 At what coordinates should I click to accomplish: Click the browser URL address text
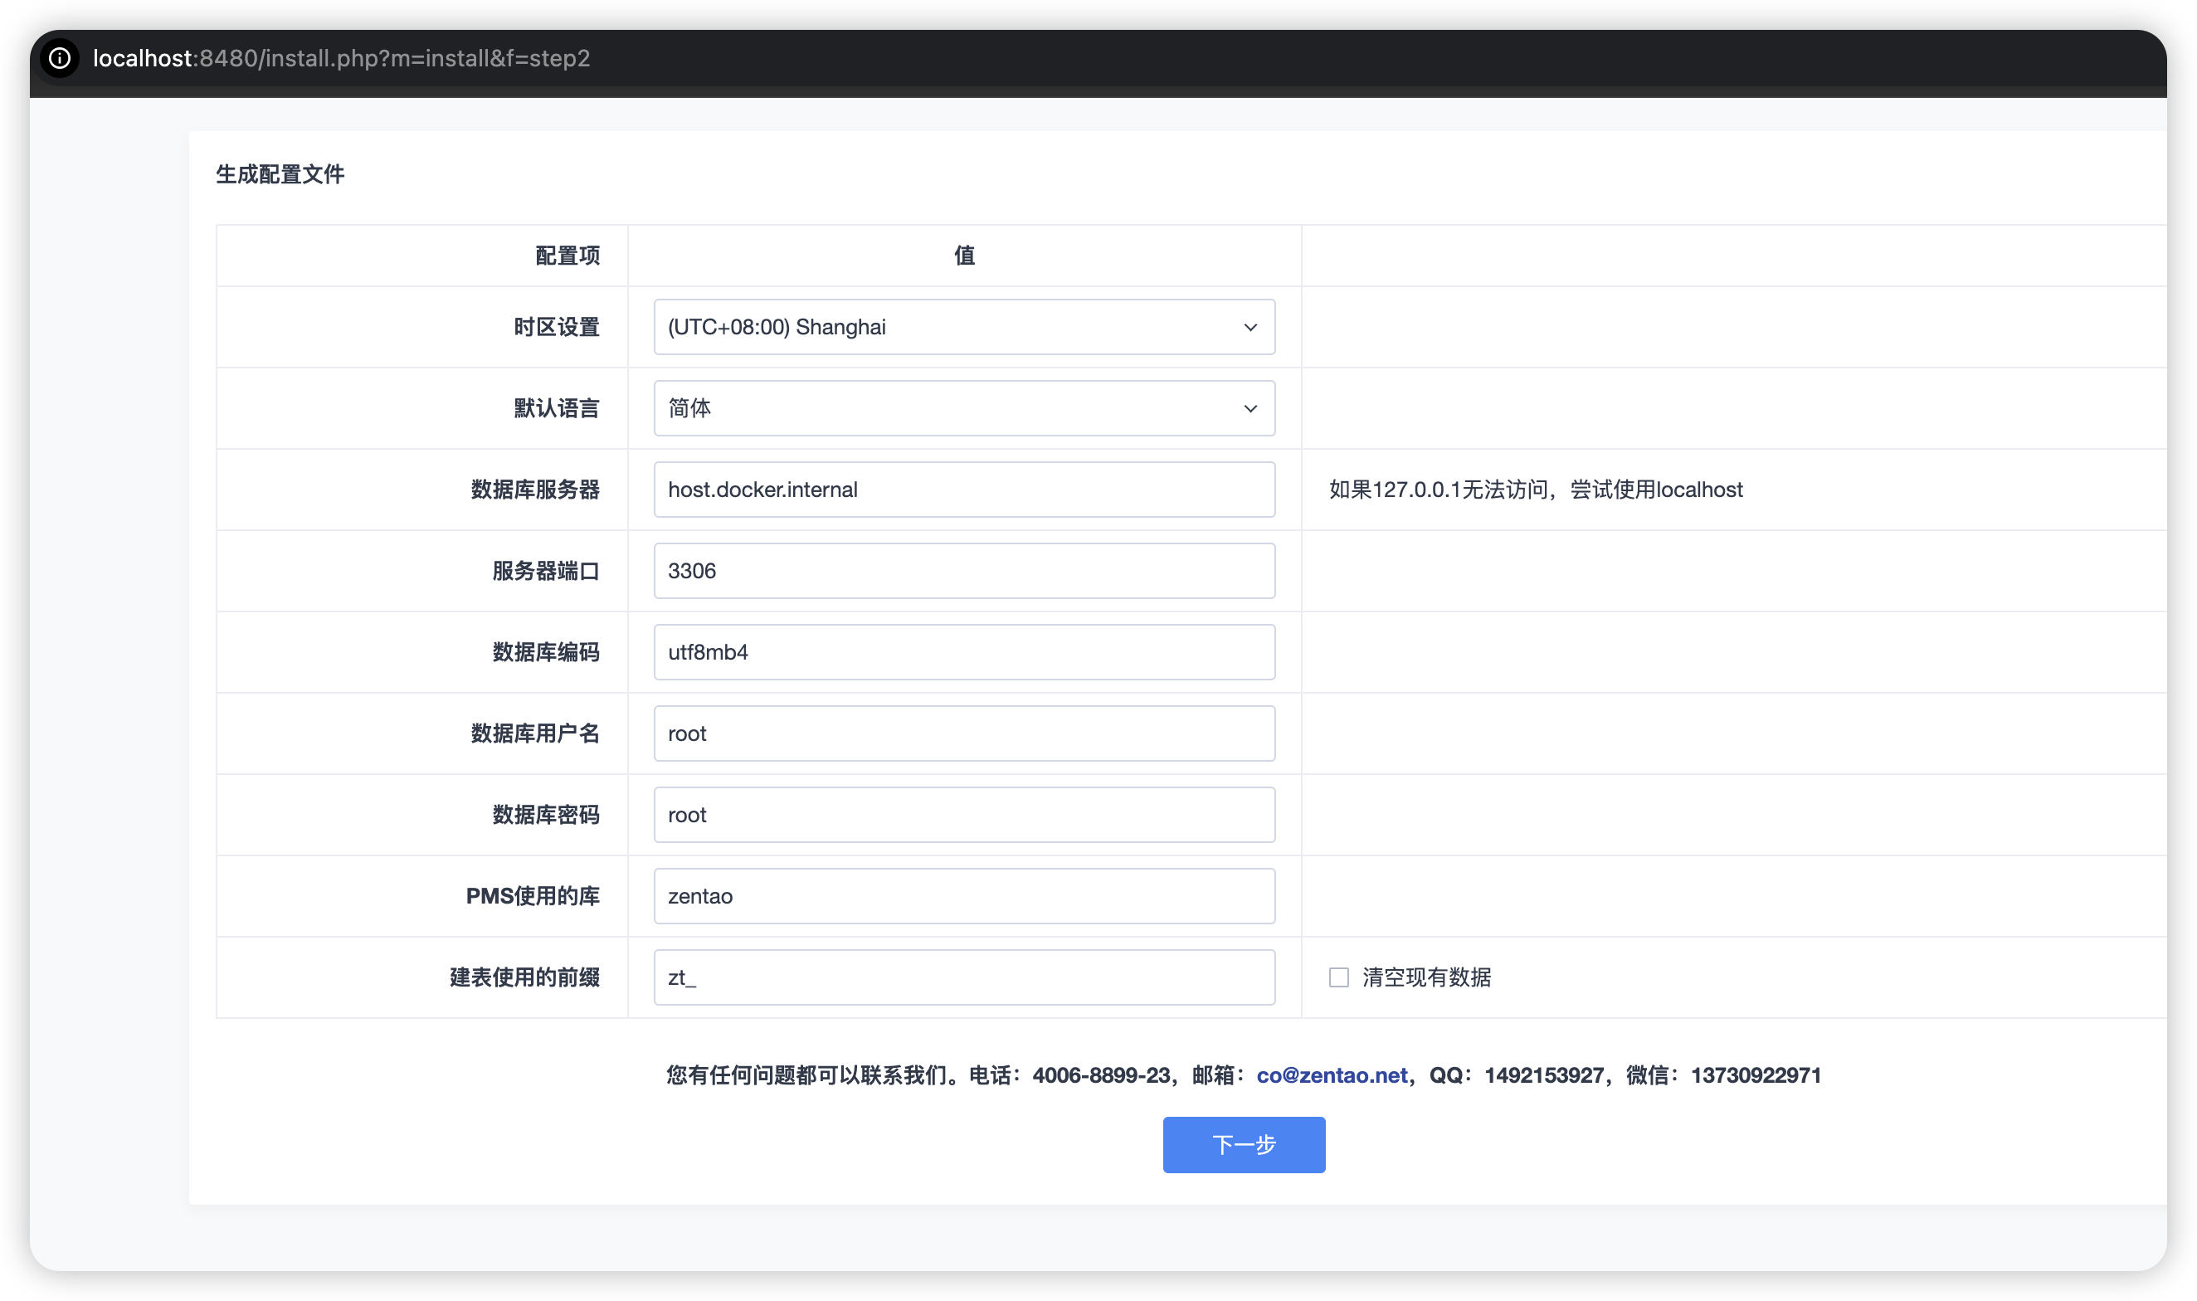point(342,58)
